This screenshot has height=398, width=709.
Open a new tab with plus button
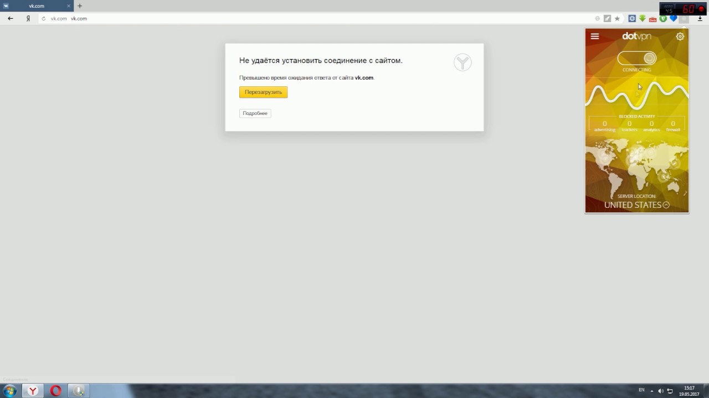(x=80, y=6)
